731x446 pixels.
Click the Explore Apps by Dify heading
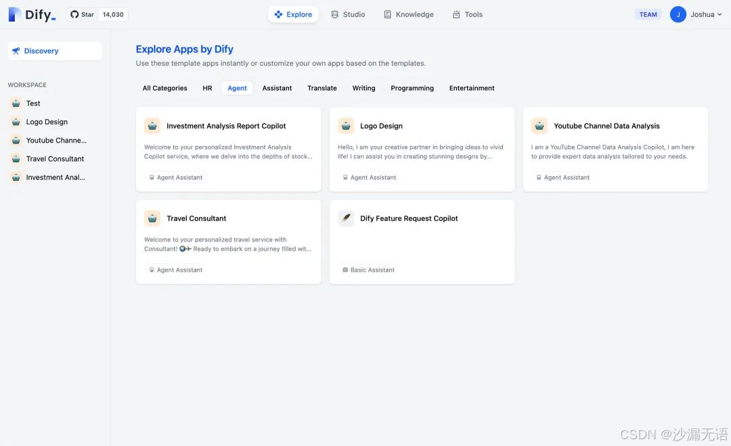(185, 49)
